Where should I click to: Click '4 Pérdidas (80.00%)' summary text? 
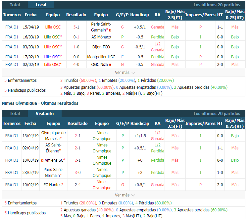153,203
